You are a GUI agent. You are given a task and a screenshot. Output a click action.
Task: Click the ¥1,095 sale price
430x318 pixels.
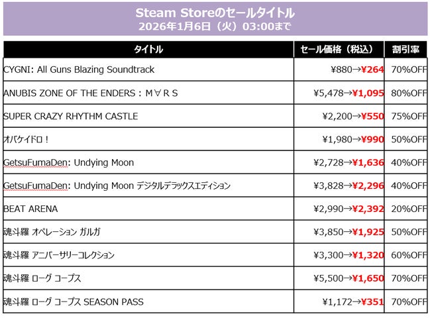(x=368, y=93)
